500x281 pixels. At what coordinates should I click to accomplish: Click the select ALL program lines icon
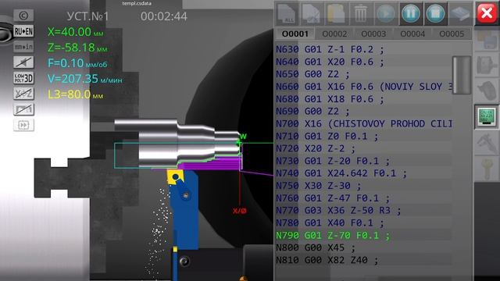(287, 14)
